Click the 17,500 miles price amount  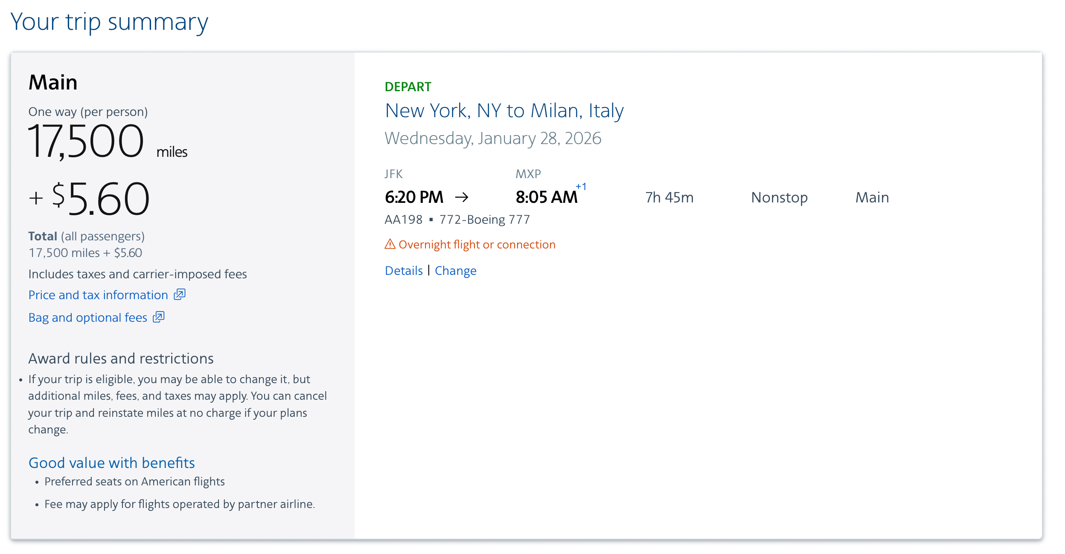(x=86, y=141)
